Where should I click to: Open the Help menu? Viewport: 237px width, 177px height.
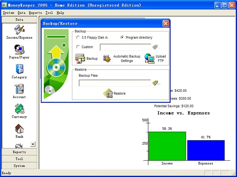pos(60,13)
